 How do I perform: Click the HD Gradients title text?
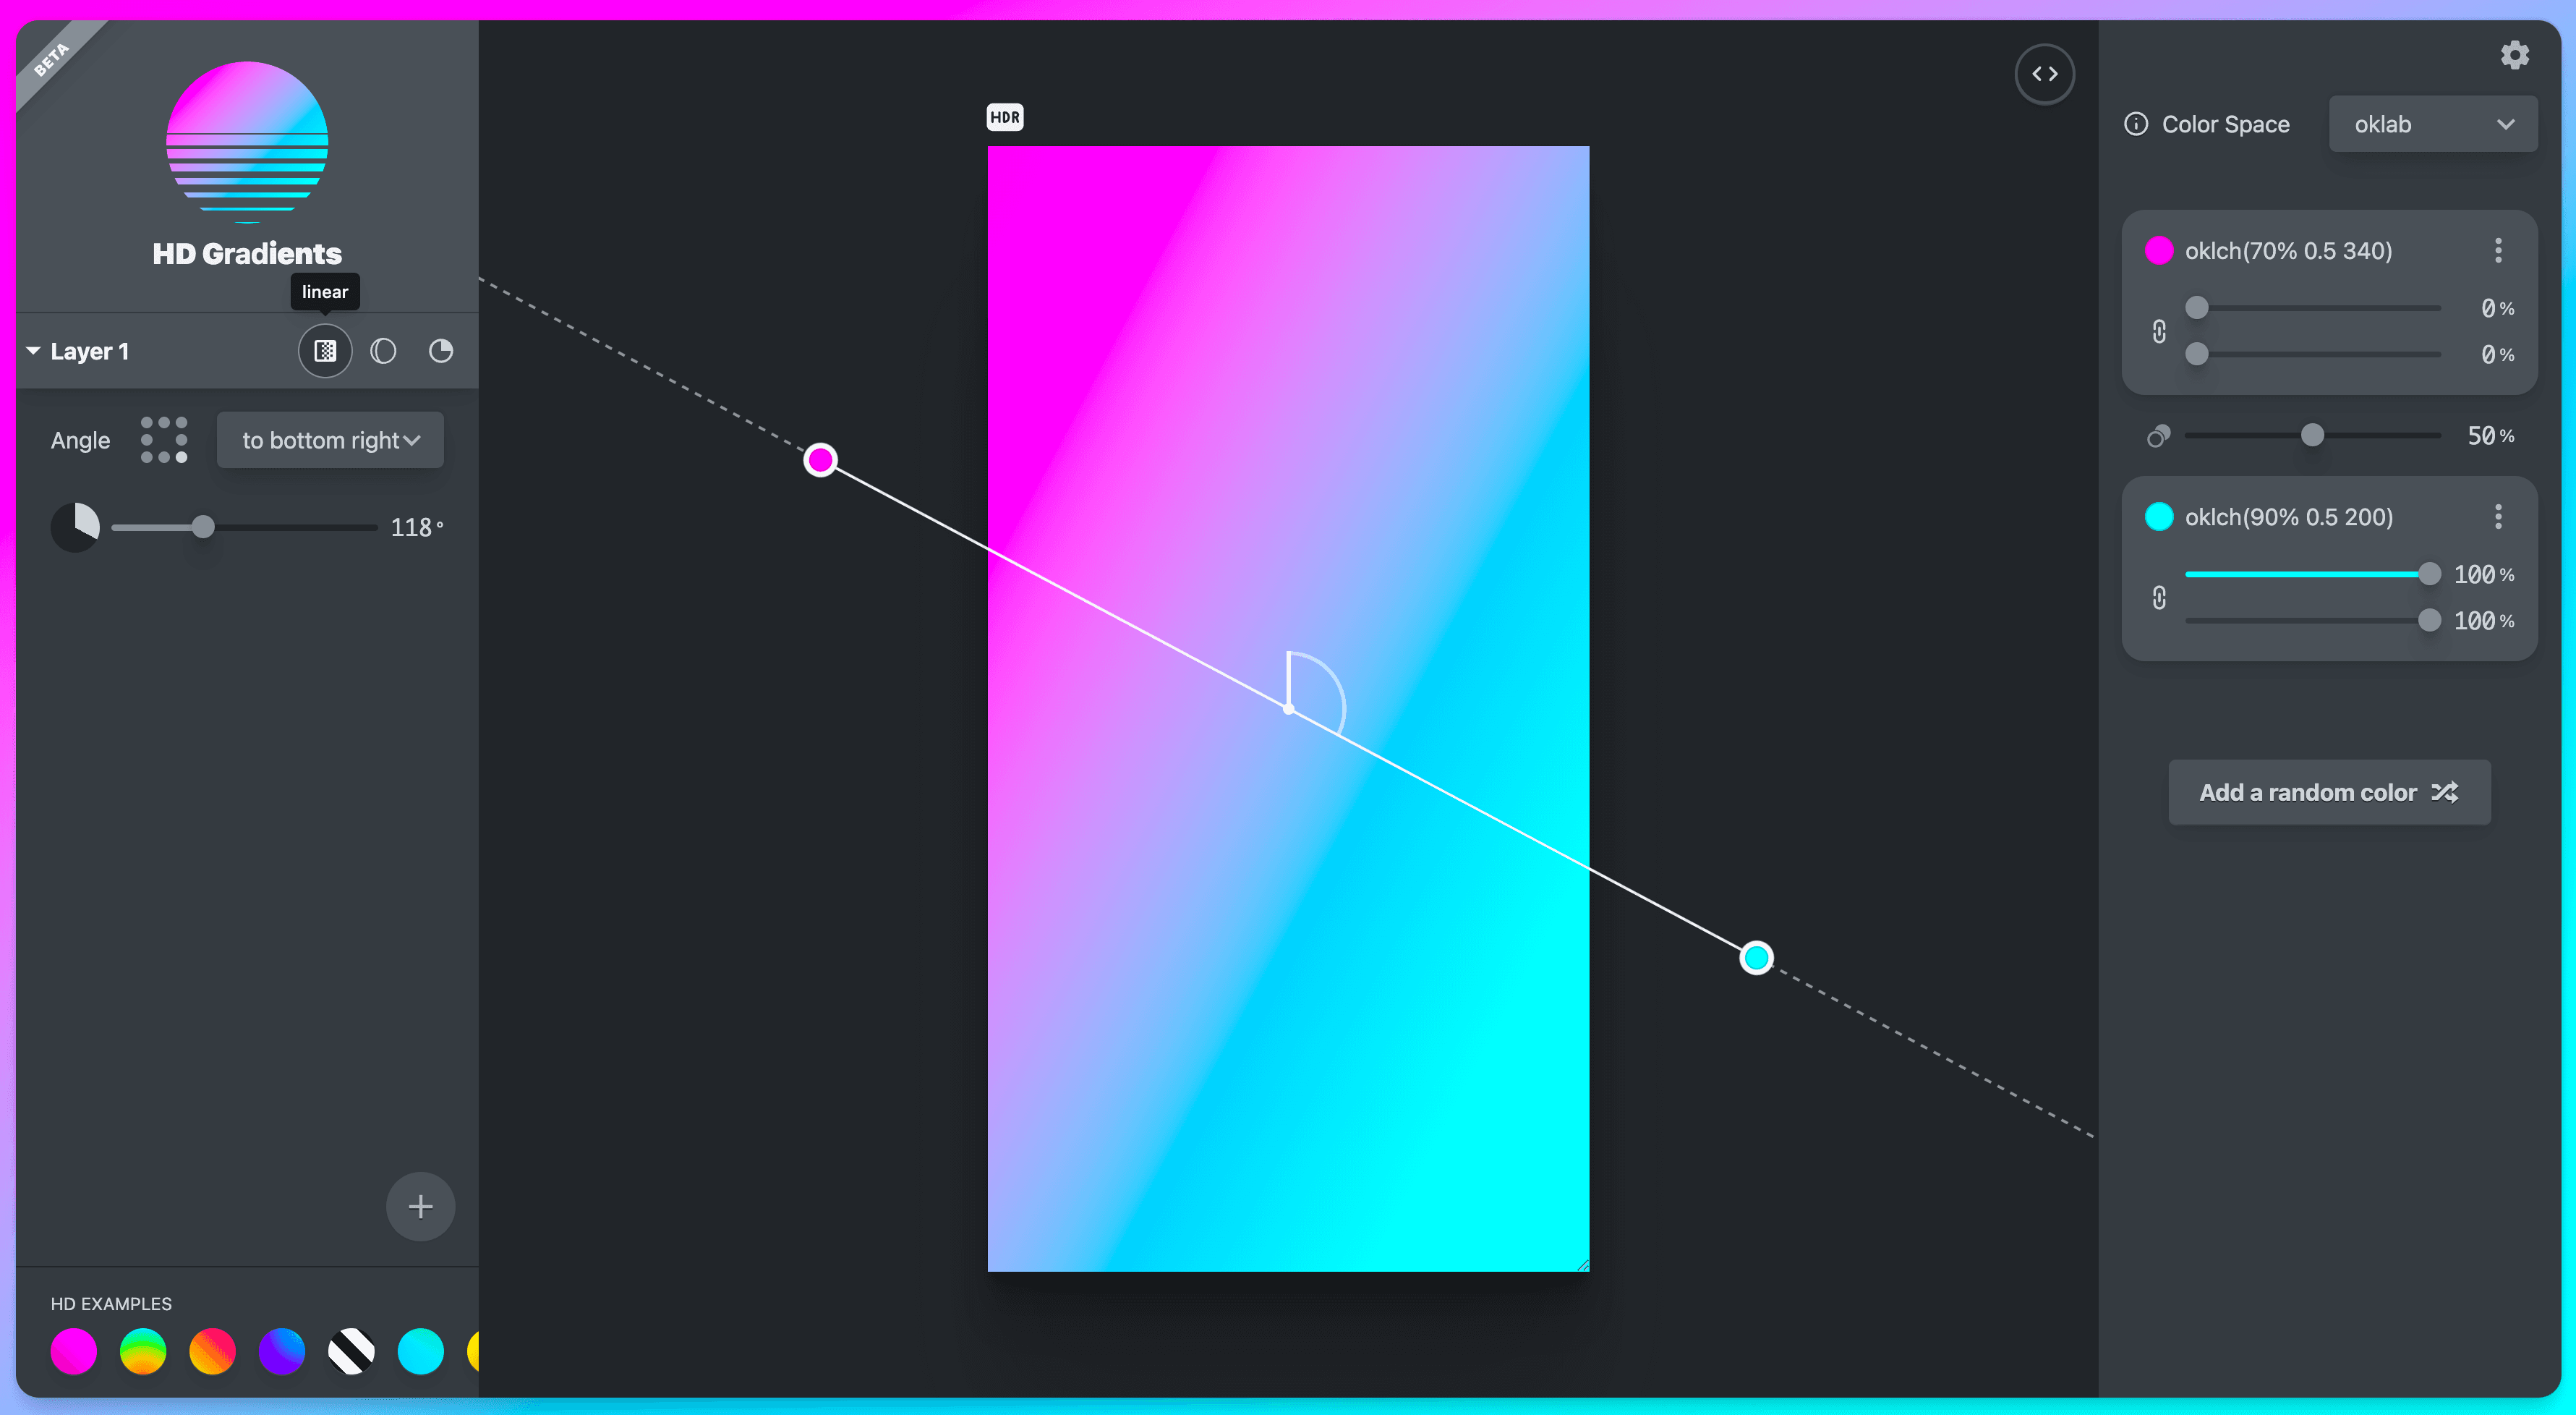247,253
